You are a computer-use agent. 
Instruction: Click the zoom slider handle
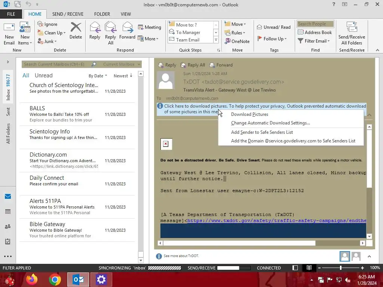click(x=340, y=268)
